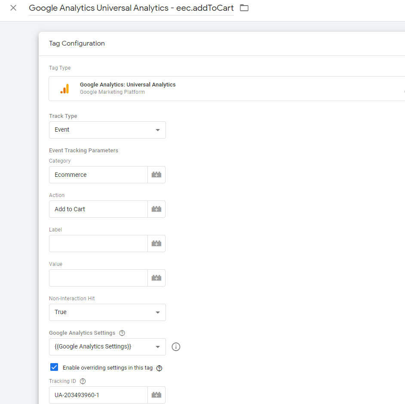The width and height of the screenshot is (405, 404).
Task: Click the Event Tracking Parameters label
Action: 83,151
